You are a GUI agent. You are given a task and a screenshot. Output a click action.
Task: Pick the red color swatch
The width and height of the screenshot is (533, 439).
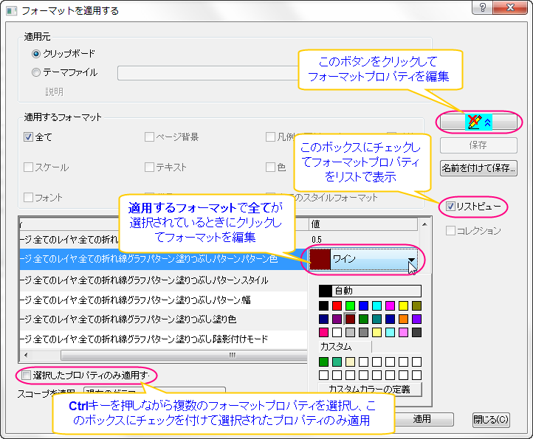coord(337,305)
